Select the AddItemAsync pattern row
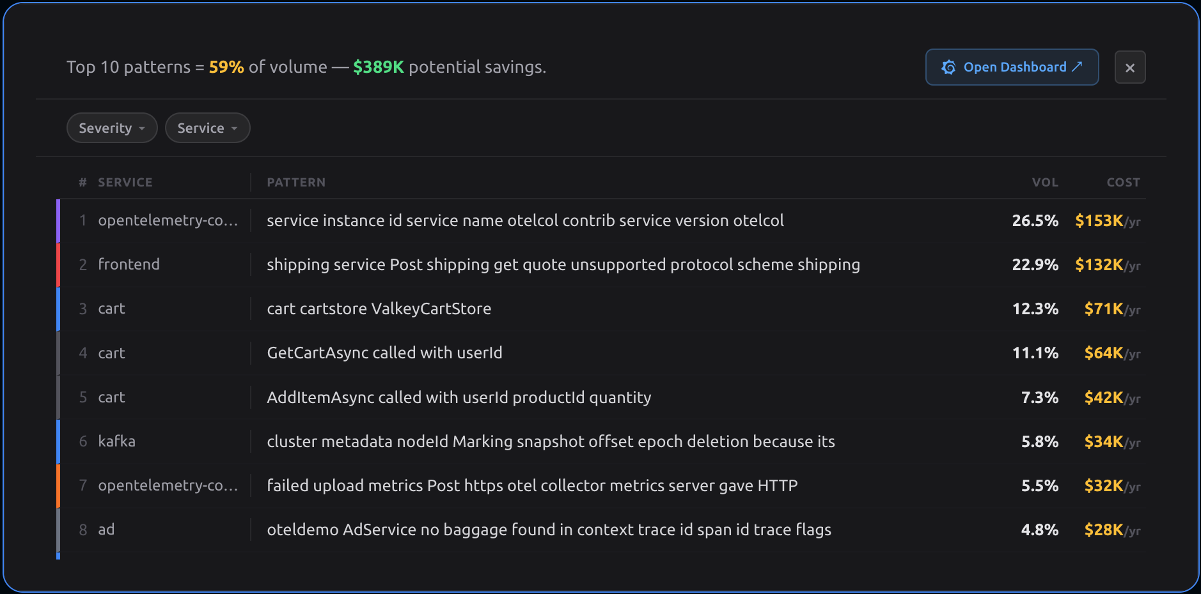The height and width of the screenshot is (594, 1201). click(459, 397)
